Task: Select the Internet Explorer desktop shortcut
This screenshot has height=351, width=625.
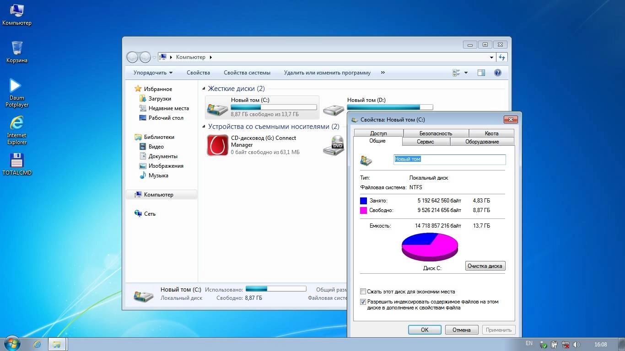Action: (x=17, y=130)
